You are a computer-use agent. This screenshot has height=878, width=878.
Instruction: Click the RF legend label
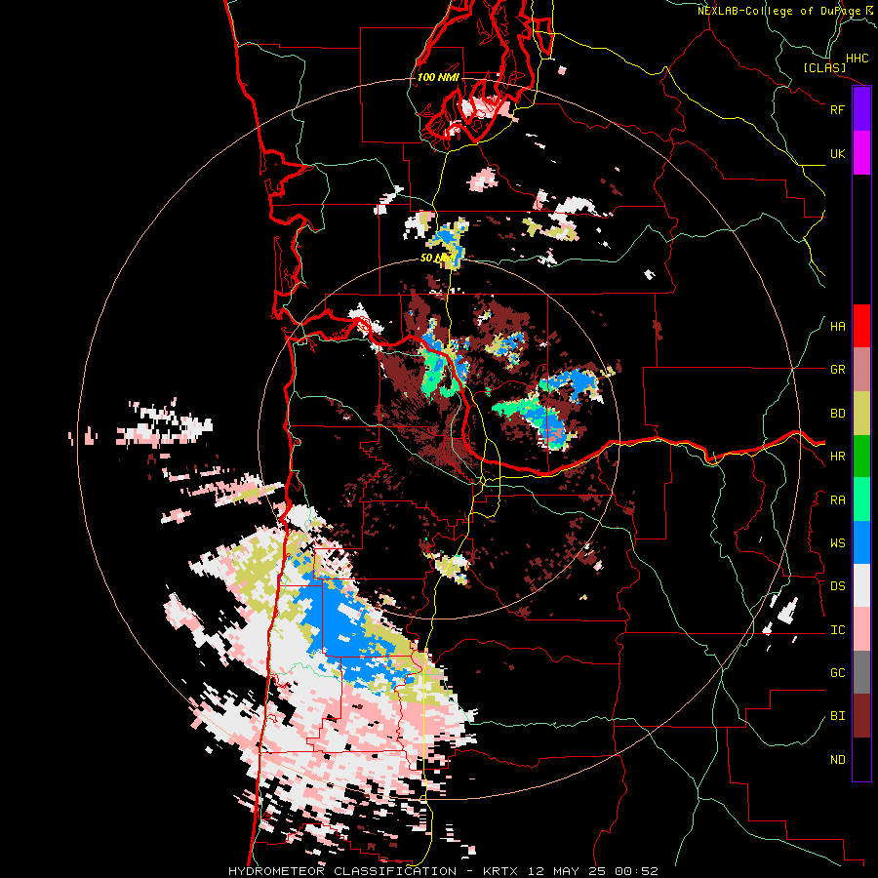coord(837,109)
